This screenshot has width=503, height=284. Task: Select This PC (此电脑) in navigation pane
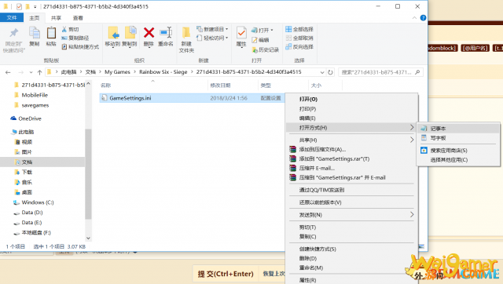point(26,132)
